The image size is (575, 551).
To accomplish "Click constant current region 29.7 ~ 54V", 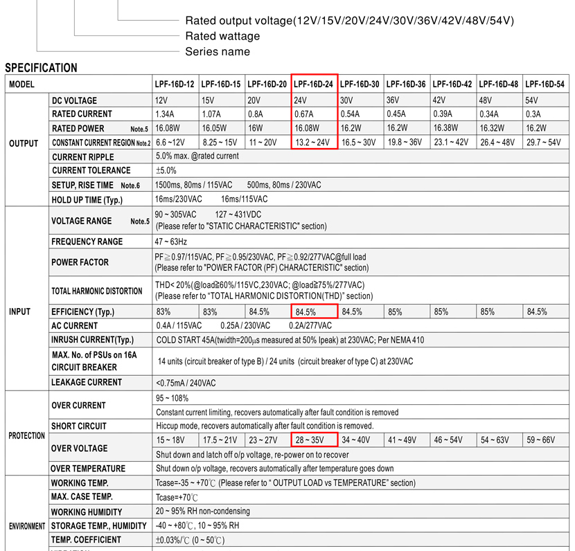I will click(x=544, y=142).
